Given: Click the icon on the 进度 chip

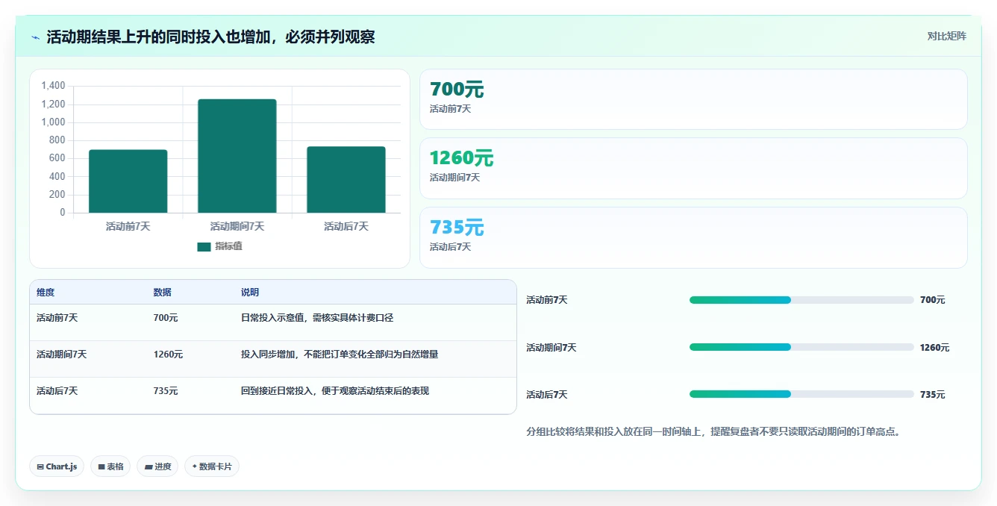Looking at the screenshot, I should (149, 467).
